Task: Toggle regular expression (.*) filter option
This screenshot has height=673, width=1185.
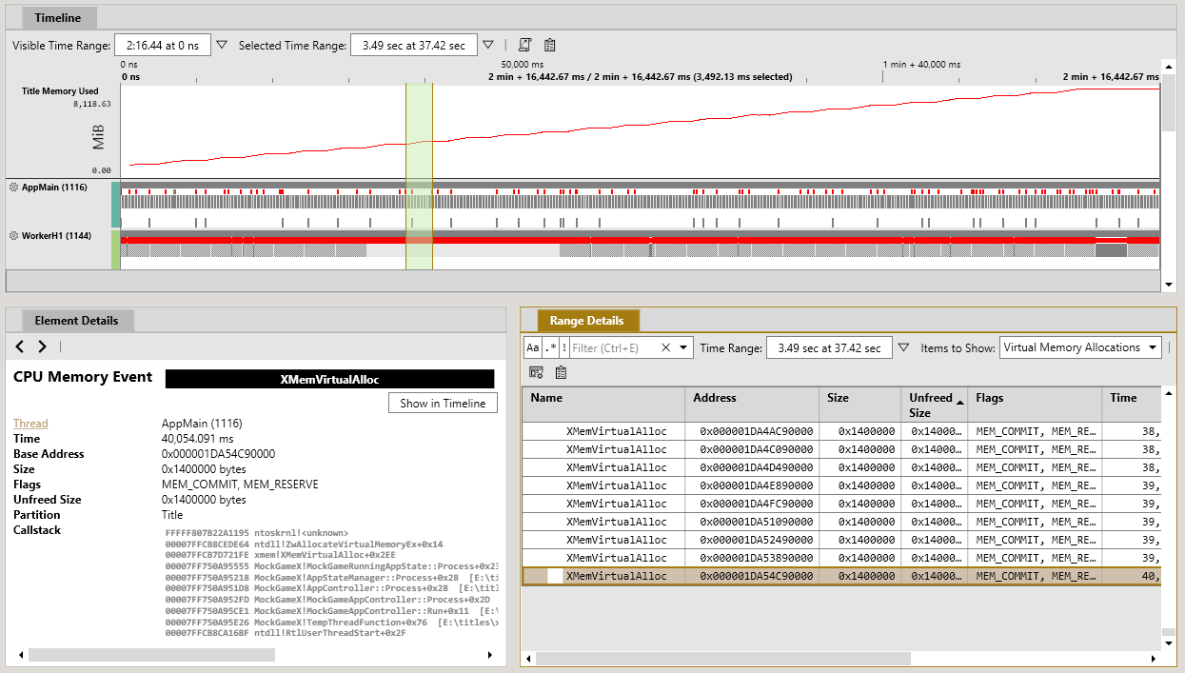Action: click(551, 347)
